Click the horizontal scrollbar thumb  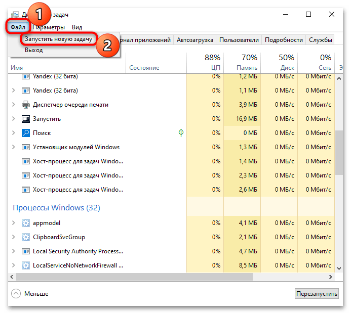[134, 277]
